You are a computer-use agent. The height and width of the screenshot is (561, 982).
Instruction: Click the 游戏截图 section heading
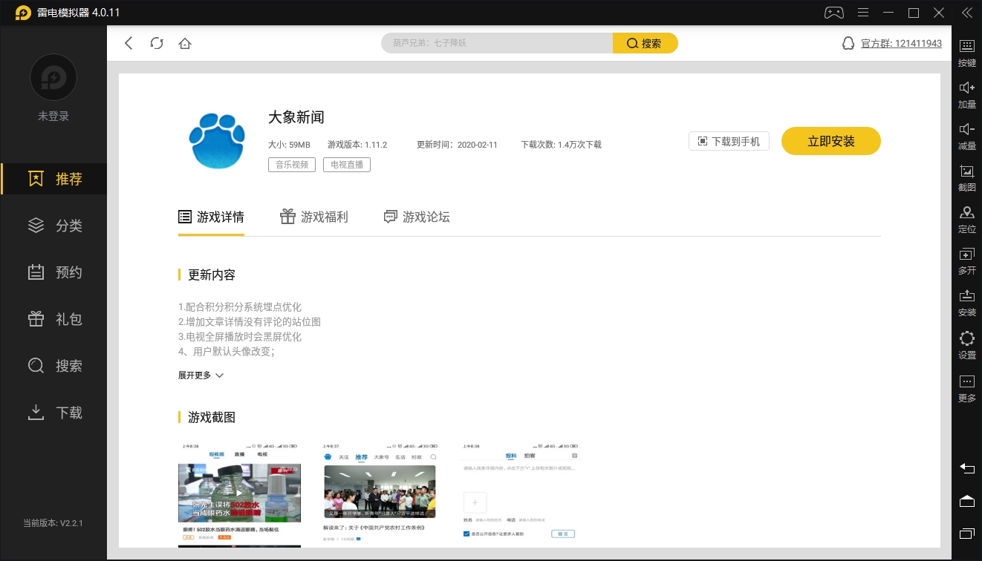pyautogui.click(x=212, y=417)
